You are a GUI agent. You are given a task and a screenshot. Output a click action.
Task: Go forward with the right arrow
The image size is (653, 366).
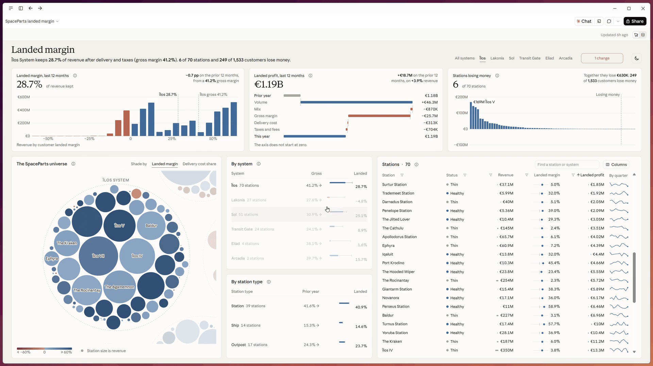click(40, 8)
